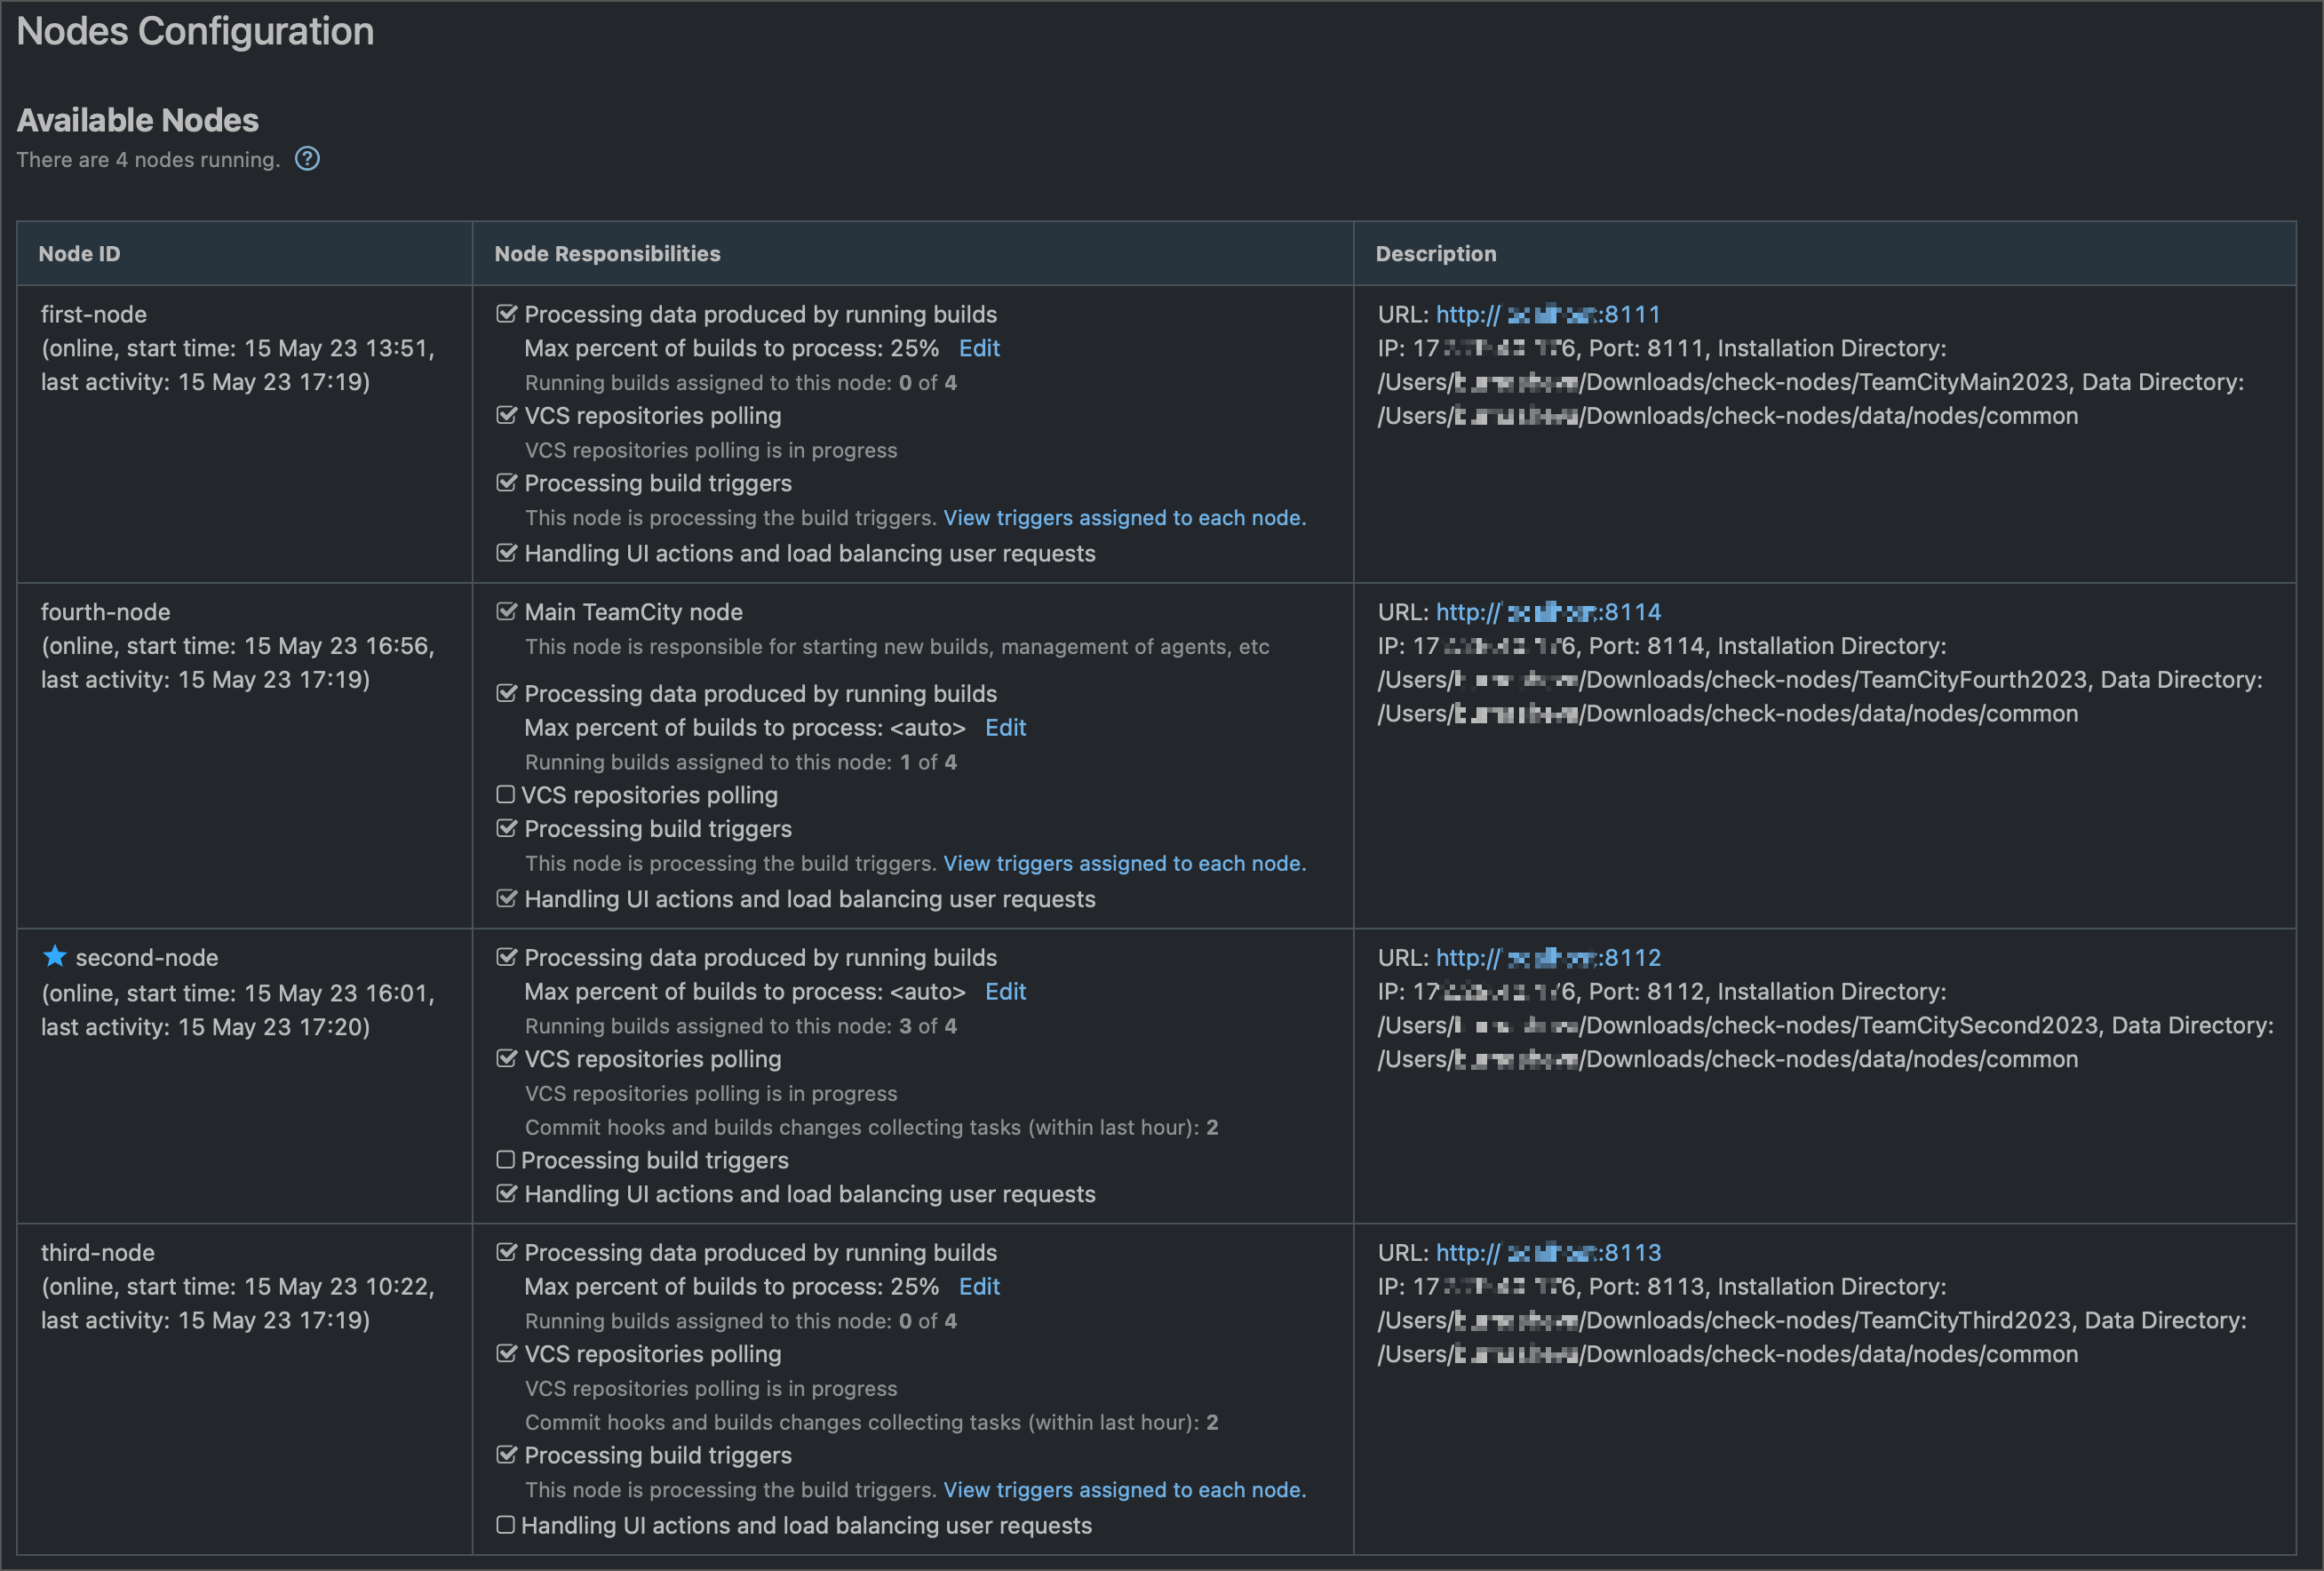Edit third-node 25% builds limit

coord(978,1286)
